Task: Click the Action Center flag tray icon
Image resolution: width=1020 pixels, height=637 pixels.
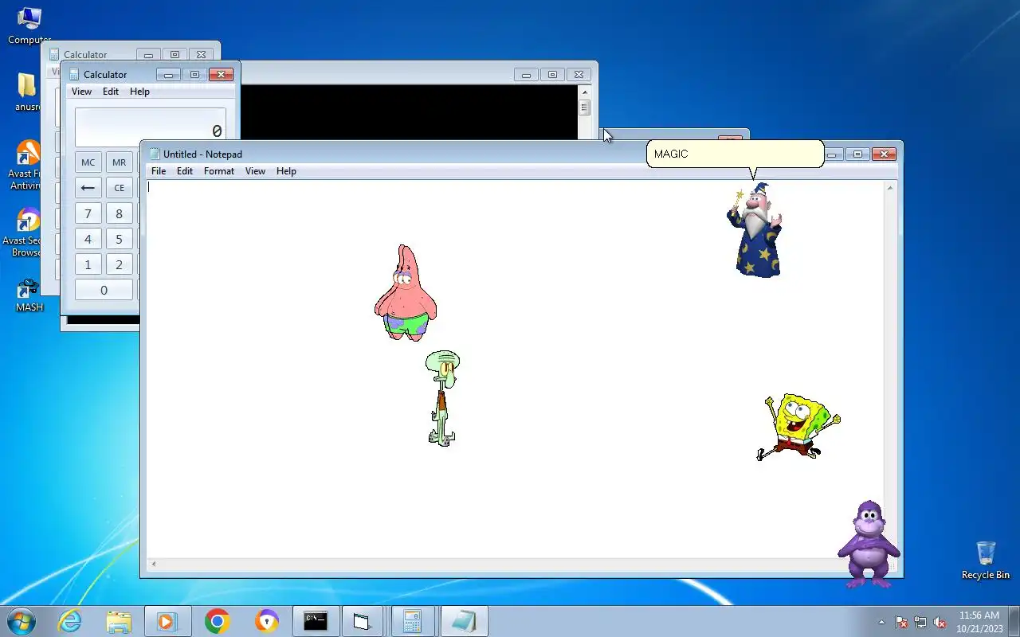Action: (x=901, y=622)
